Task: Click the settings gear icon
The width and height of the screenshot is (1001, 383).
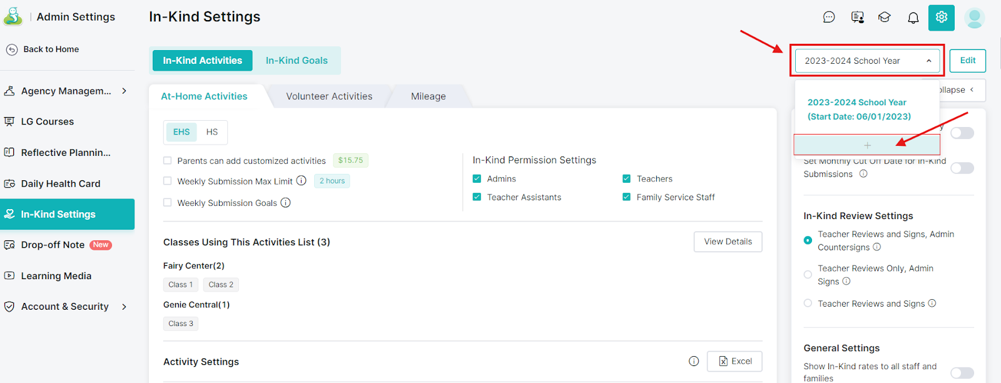Action: point(941,18)
